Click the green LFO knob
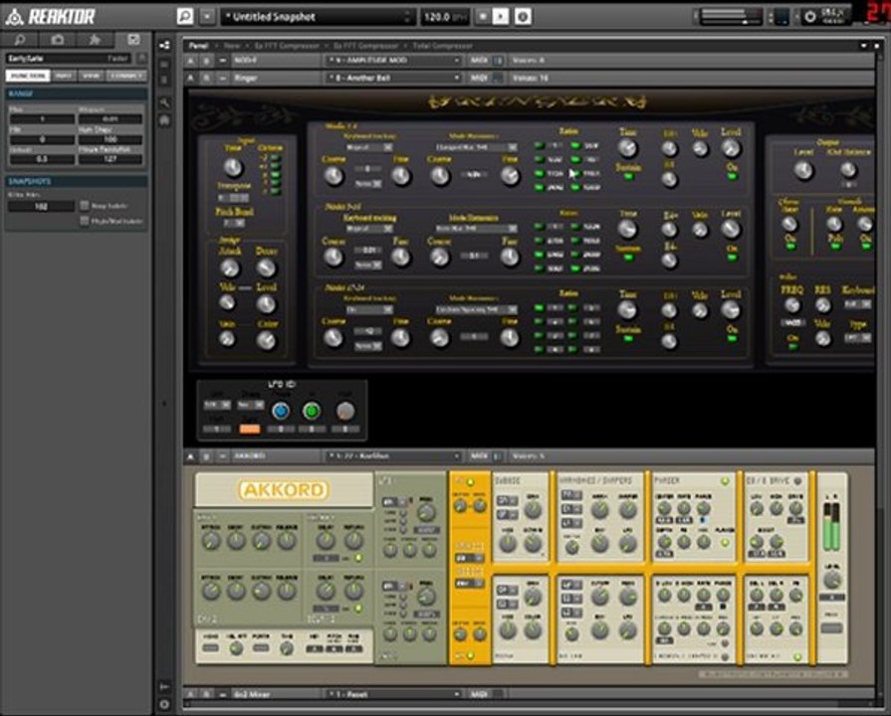Image resolution: width=891 pixels, height=716 pixels. (x=311, y=411)
